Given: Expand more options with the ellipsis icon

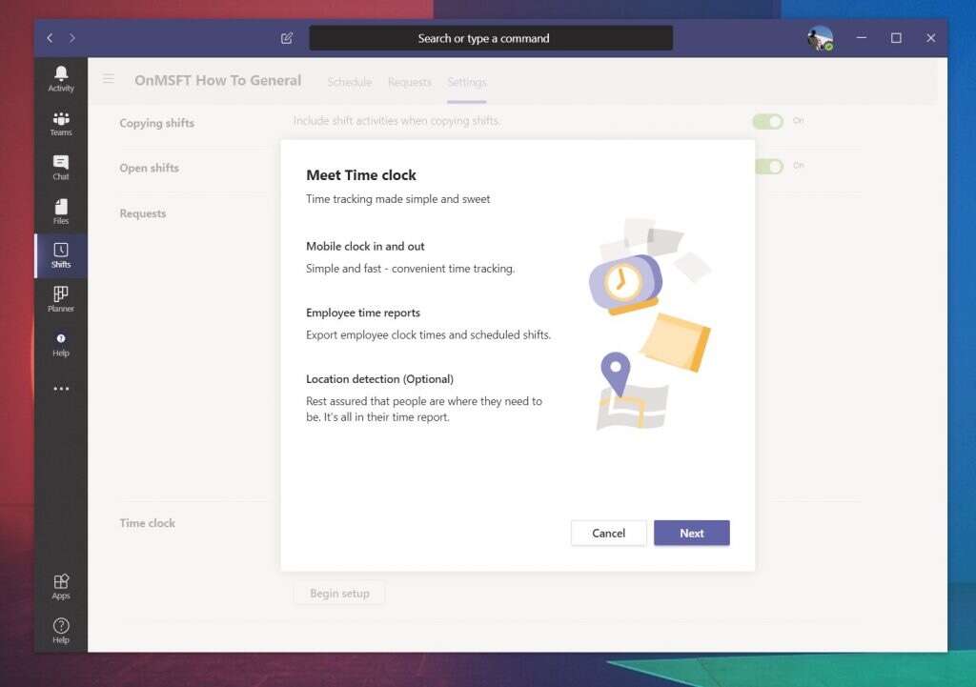Looking at the screenshot, I should click(x=60, y=388).
